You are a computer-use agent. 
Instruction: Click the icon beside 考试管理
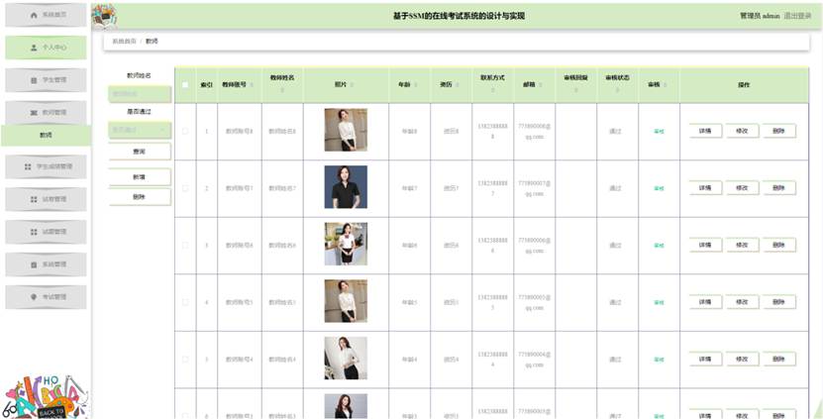(x=34, y=297)
